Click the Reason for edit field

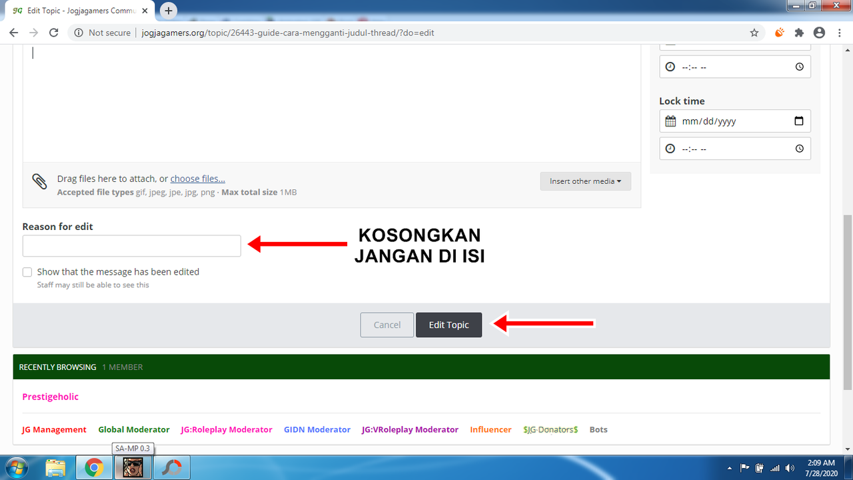click(131, 246)
